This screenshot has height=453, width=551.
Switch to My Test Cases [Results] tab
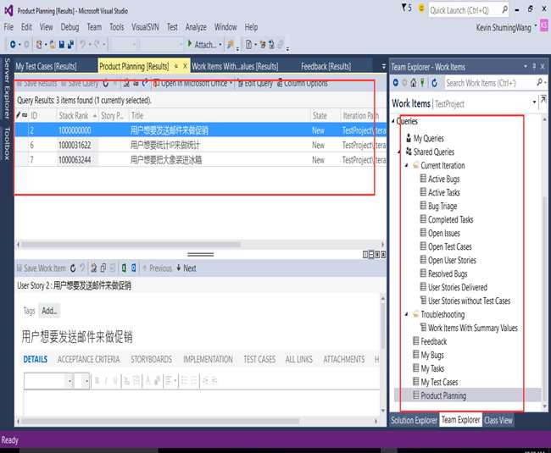(46, 66)
